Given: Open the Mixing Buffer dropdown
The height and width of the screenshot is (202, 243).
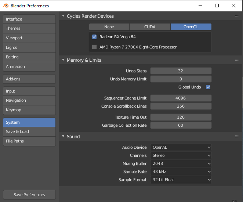Looking at the screenshot, I should click(181, 163).
